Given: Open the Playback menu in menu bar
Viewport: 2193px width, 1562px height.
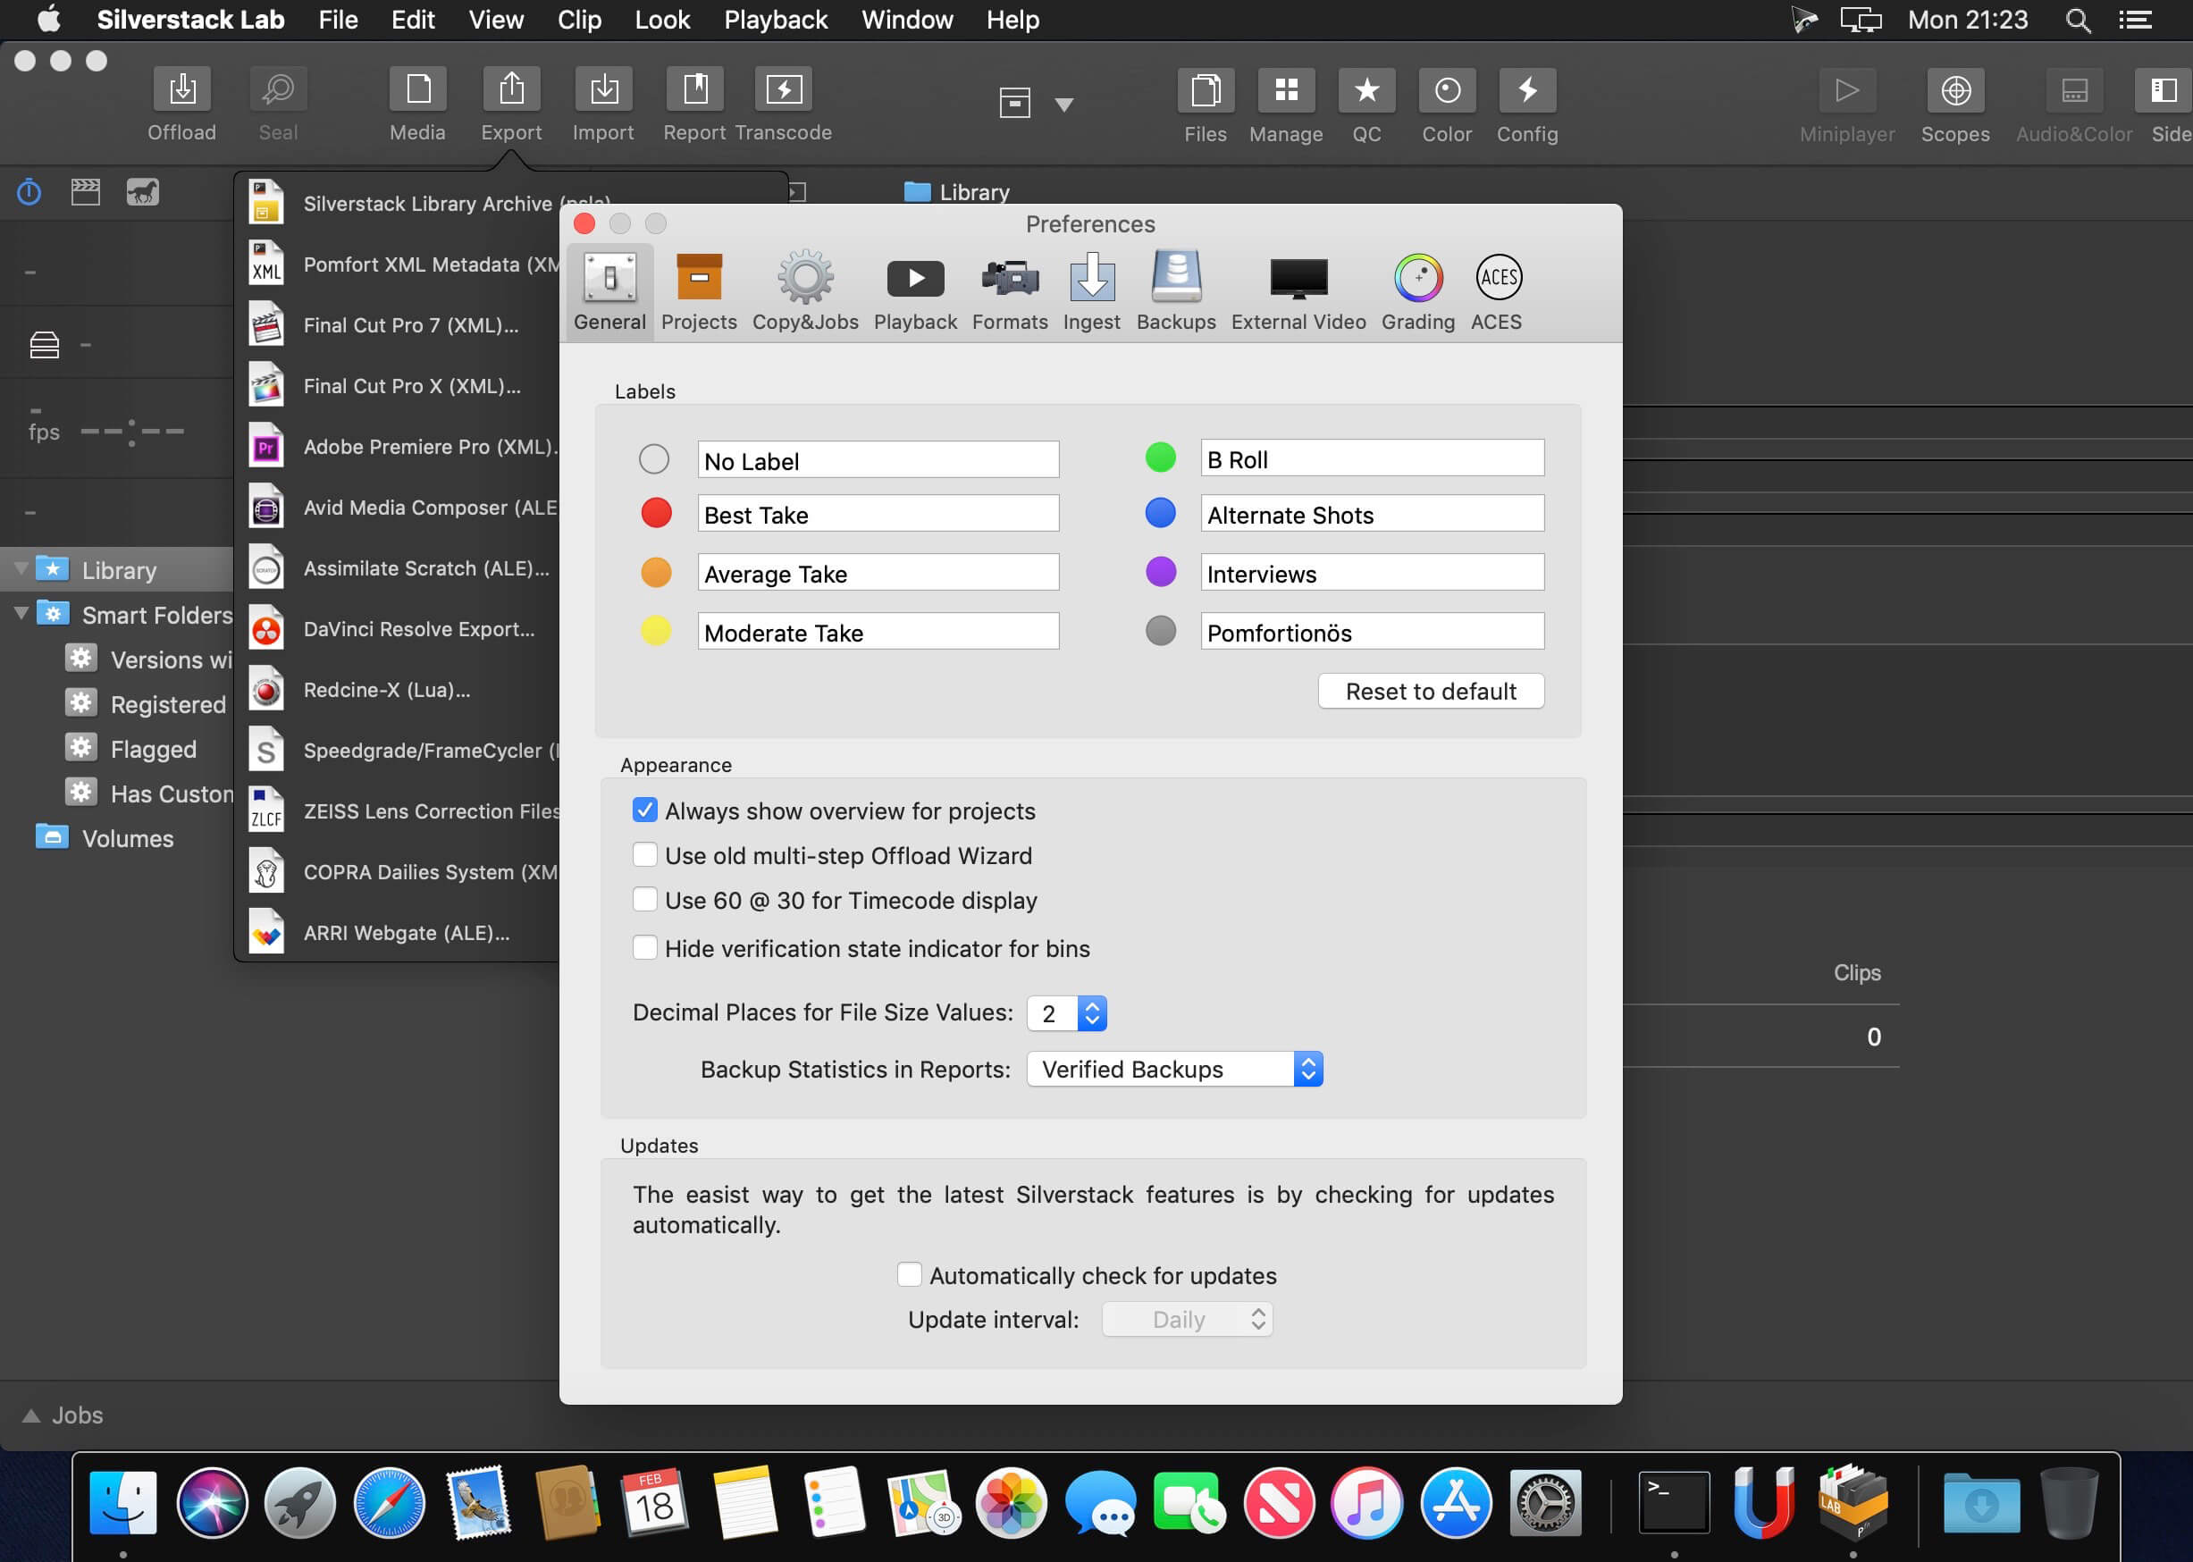Looking at the screenshot, I should pyautogui.click(x=776, y=21).
